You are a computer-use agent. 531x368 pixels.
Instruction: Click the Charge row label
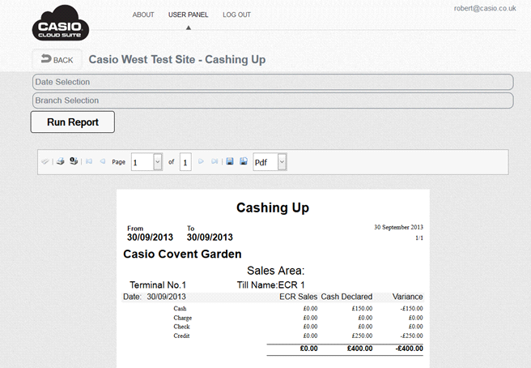point(183,318)
